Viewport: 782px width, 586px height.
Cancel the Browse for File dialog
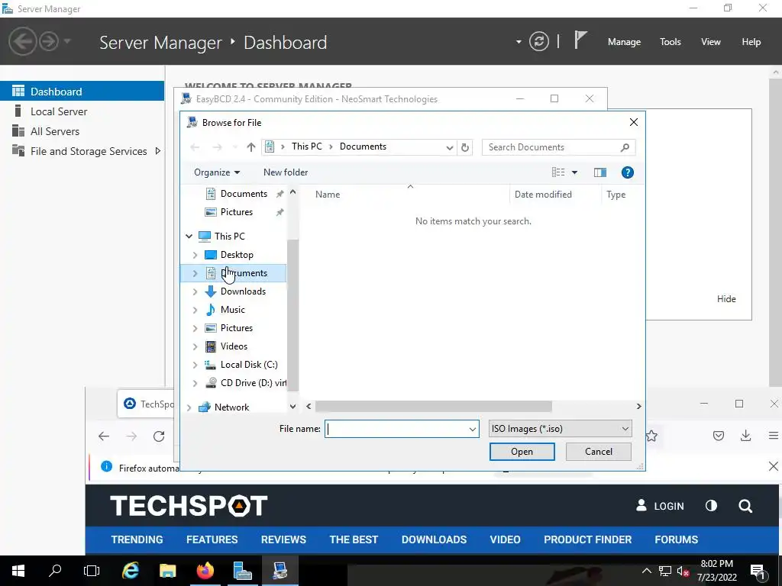(x=598, y=452)
